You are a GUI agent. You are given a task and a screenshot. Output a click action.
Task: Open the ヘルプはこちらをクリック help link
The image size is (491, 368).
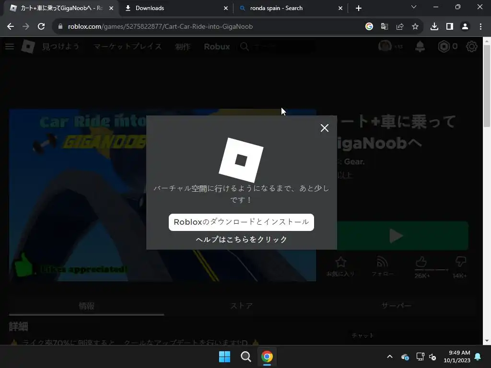(x=241, y=240)
